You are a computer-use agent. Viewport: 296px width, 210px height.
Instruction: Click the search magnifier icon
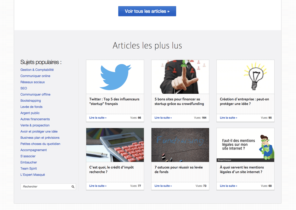[x=73, y=187]
